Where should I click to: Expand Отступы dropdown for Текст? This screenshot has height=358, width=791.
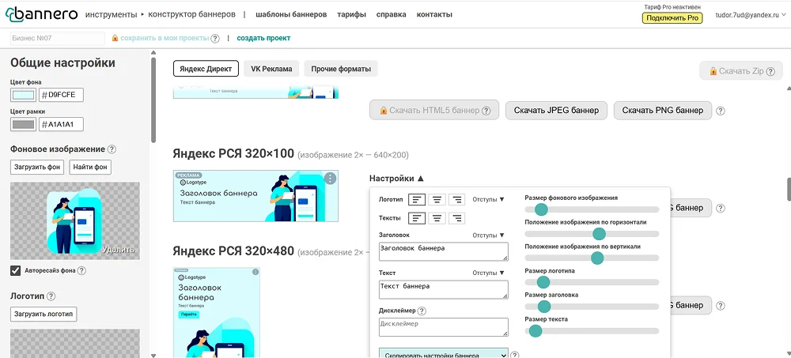[x=488, y=273]
